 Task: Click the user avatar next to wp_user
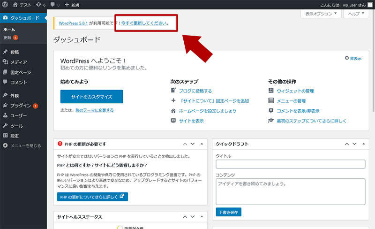[370, 5]
